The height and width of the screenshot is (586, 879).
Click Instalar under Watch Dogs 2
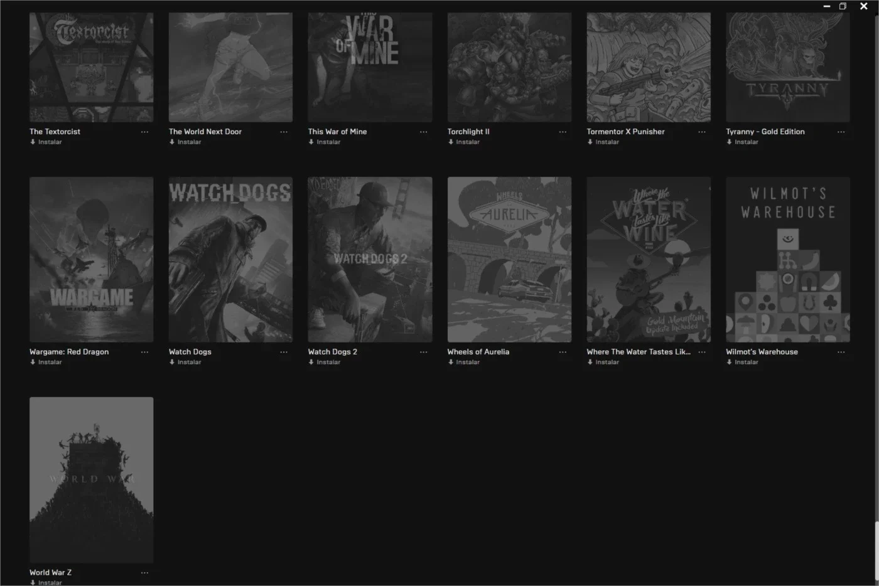pos(325,362)
